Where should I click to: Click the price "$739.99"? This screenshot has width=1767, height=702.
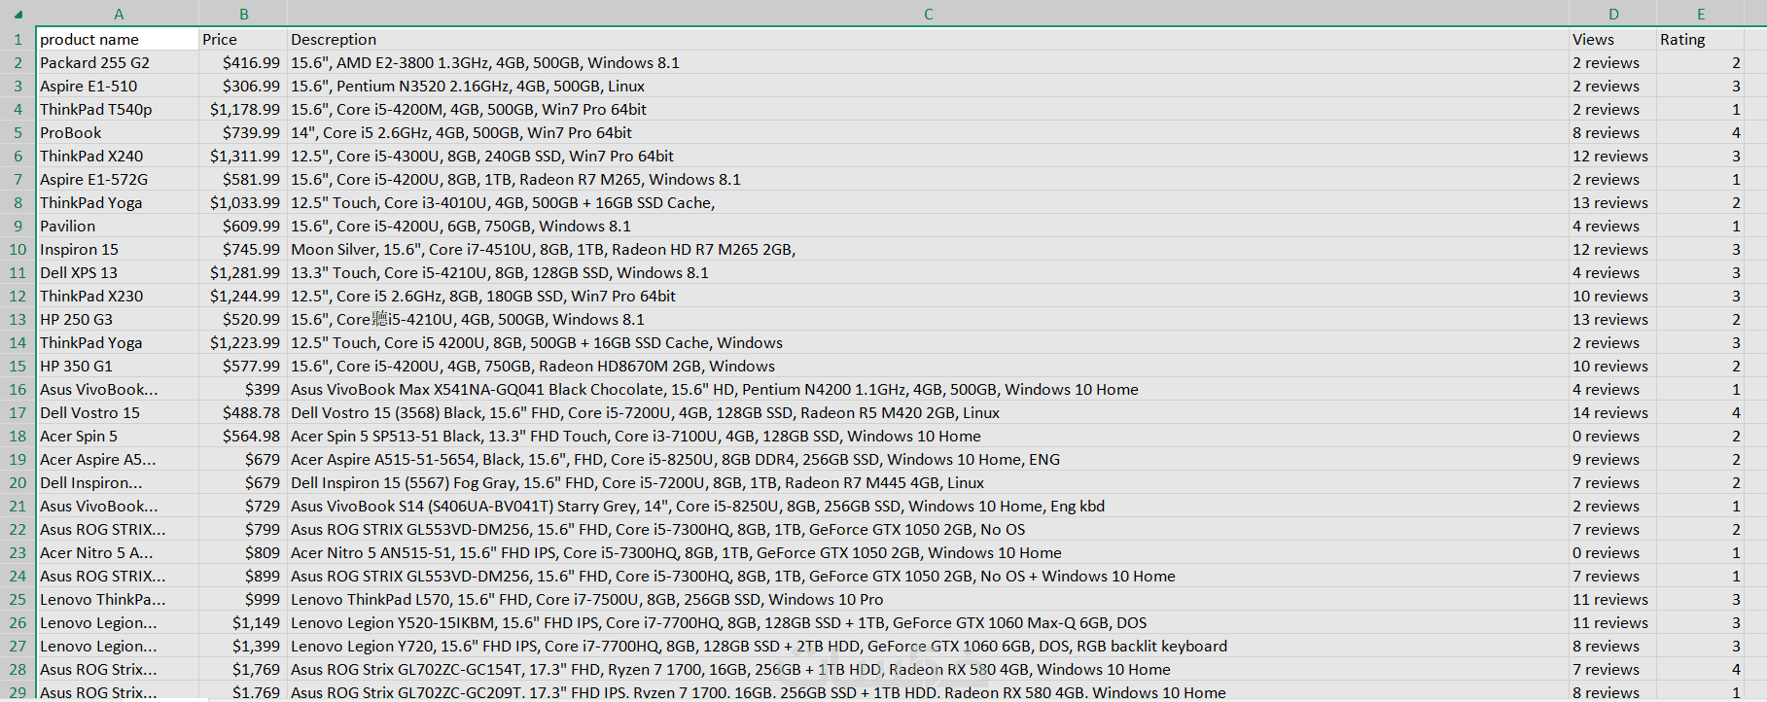tap(243, 132)
